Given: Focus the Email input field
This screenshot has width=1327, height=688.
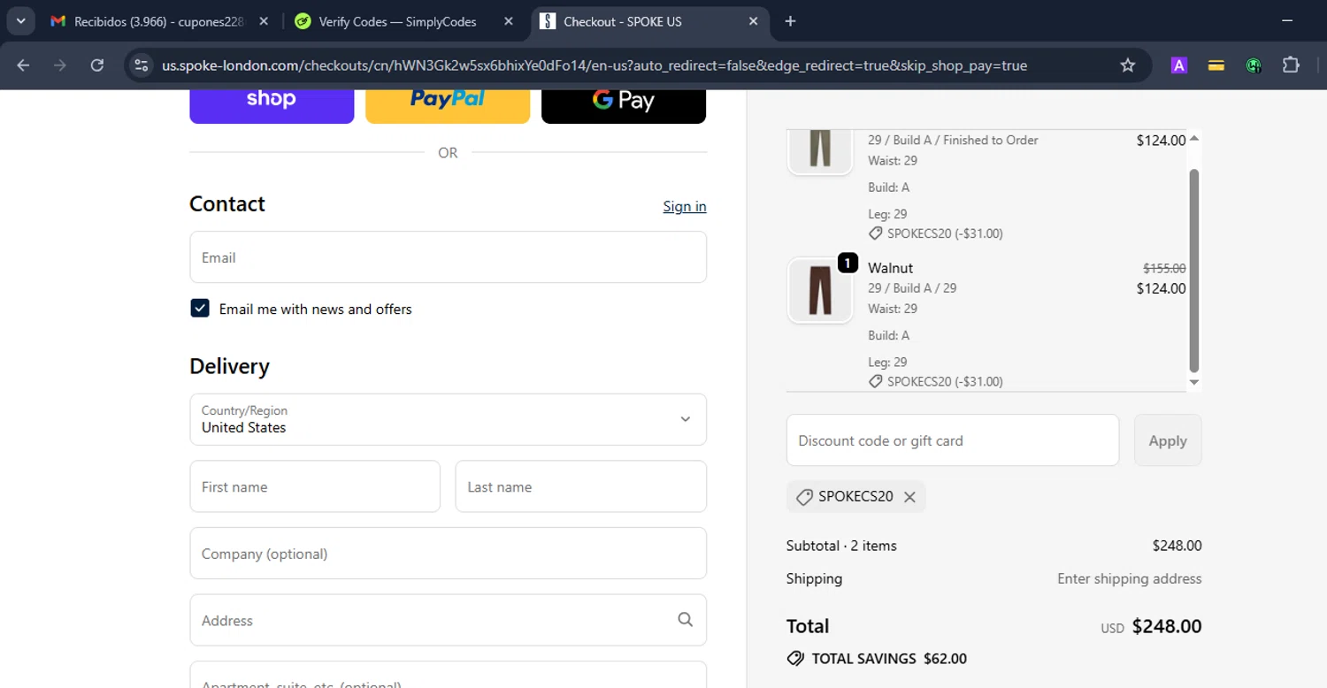Looking at the screenshot, I should 448,257.
